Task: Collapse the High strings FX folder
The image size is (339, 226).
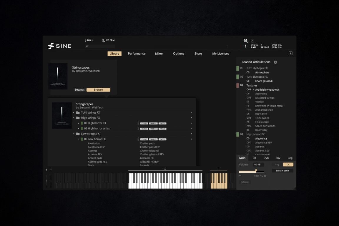Action: tap(74, 118)
